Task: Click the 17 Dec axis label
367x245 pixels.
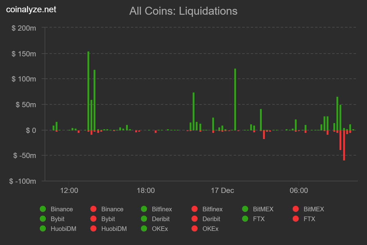Action: (x=222, y=190)
